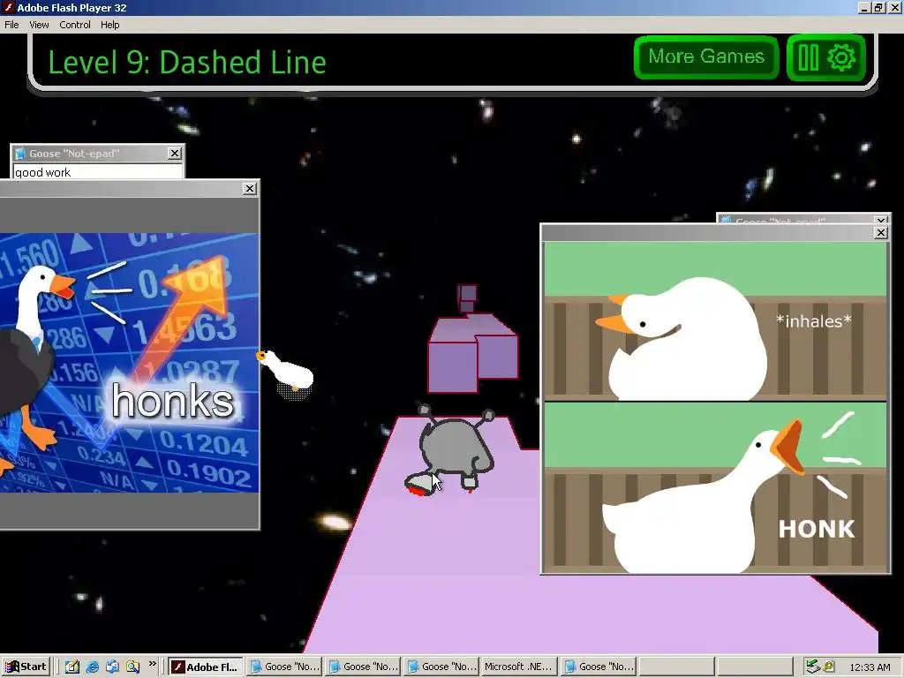Screen dimensions: 904x678
Task: Click the HONK comic bottom panel
Action: (715, 487)
